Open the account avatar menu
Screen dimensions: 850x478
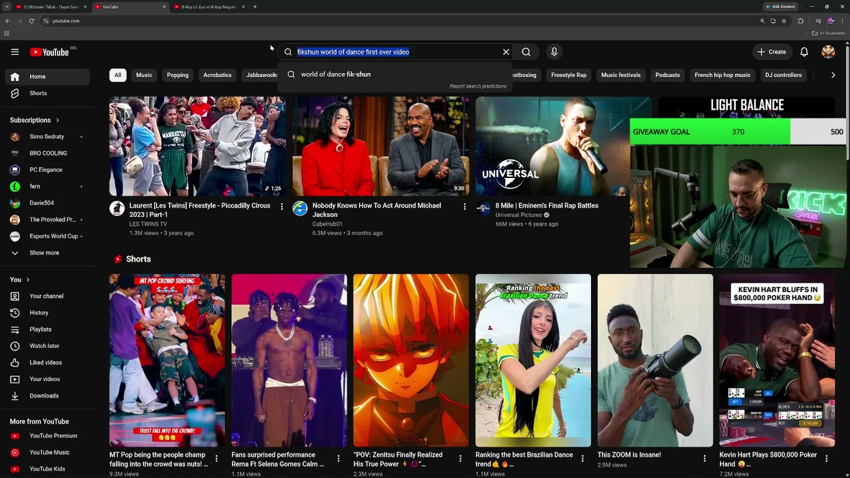pos(828,52)
